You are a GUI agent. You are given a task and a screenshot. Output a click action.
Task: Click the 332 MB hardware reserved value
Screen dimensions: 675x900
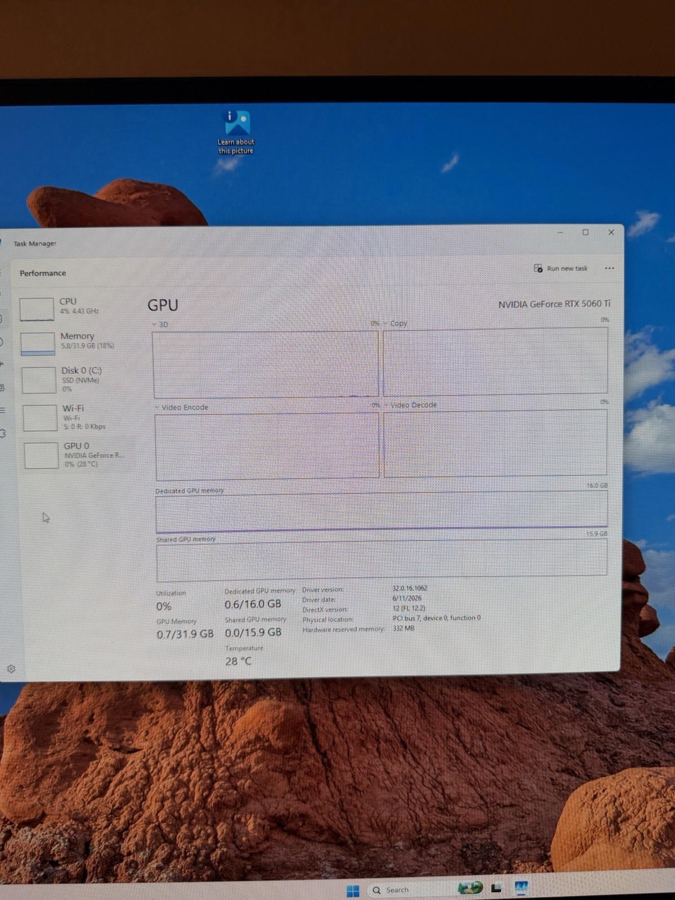tap(403, 628)
